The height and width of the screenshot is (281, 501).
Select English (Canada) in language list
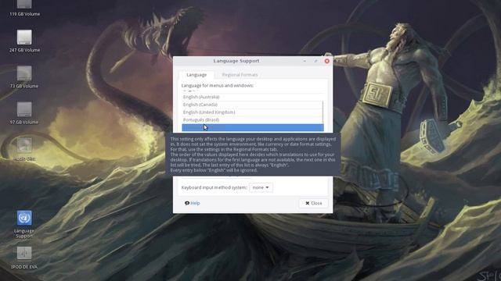[252, 105]
